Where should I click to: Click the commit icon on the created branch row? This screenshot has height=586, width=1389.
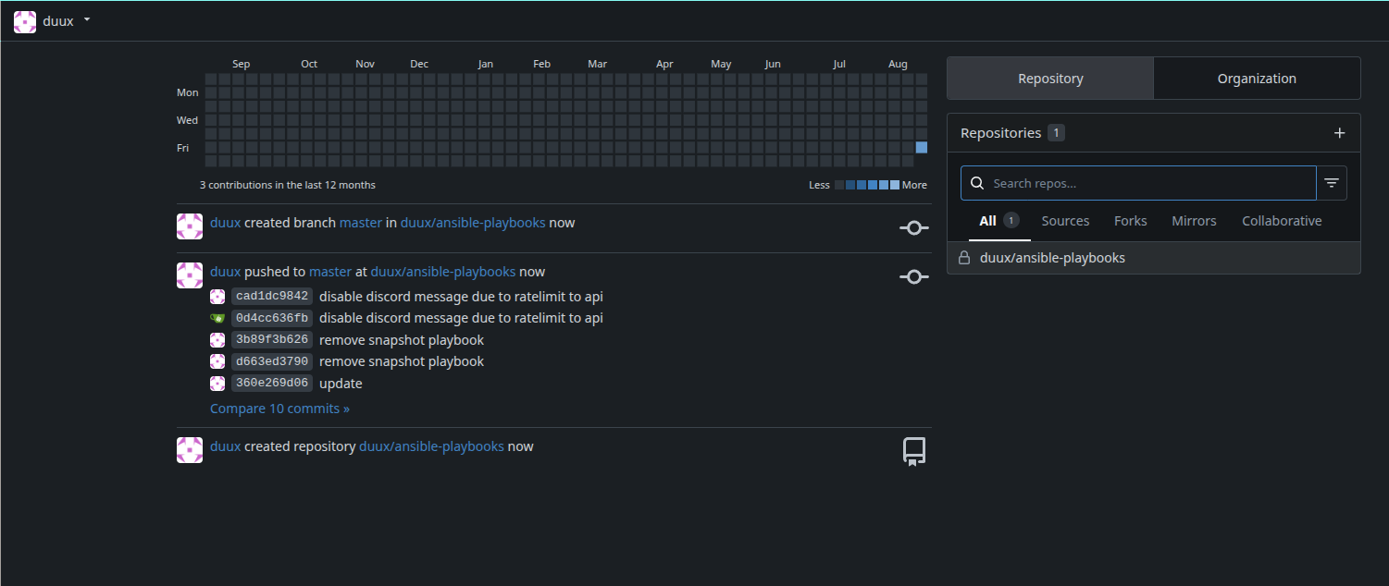[913, 227]
